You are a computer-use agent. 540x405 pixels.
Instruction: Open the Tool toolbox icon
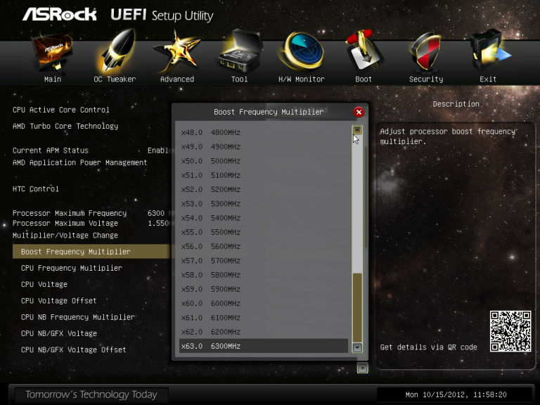[x=240, y=51]
